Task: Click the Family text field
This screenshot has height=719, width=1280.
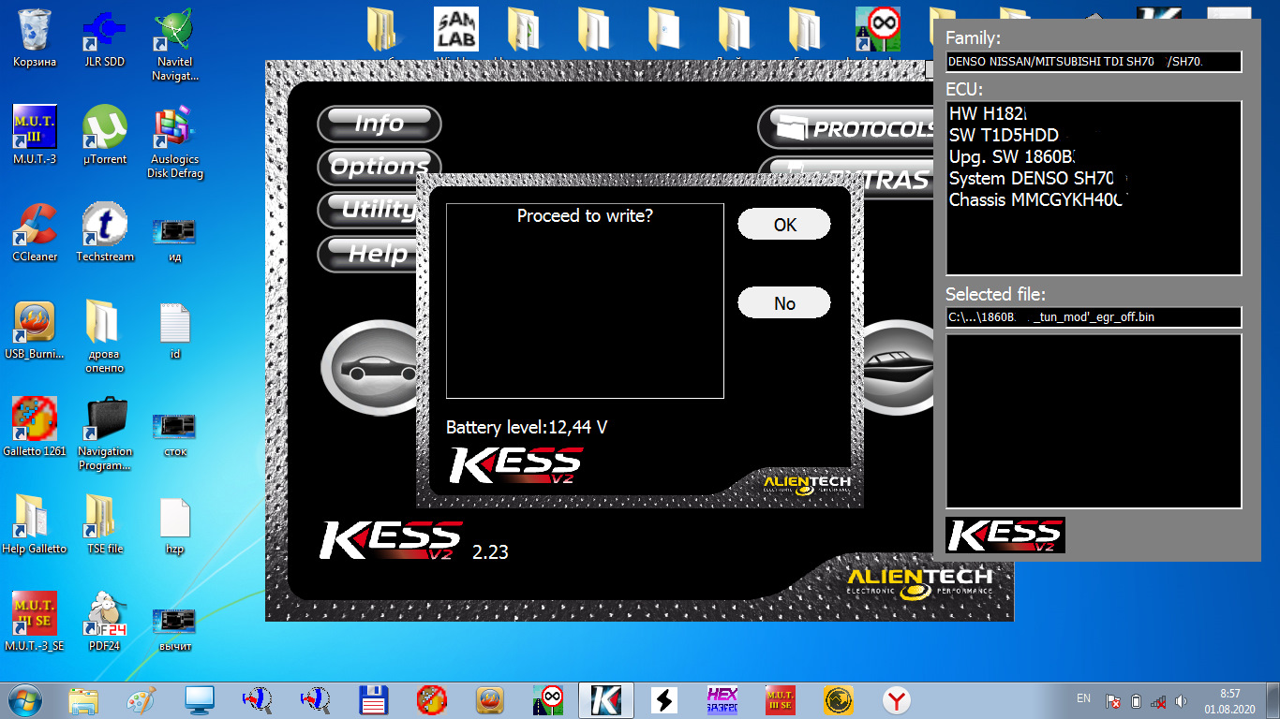Action: point(1094,62)
